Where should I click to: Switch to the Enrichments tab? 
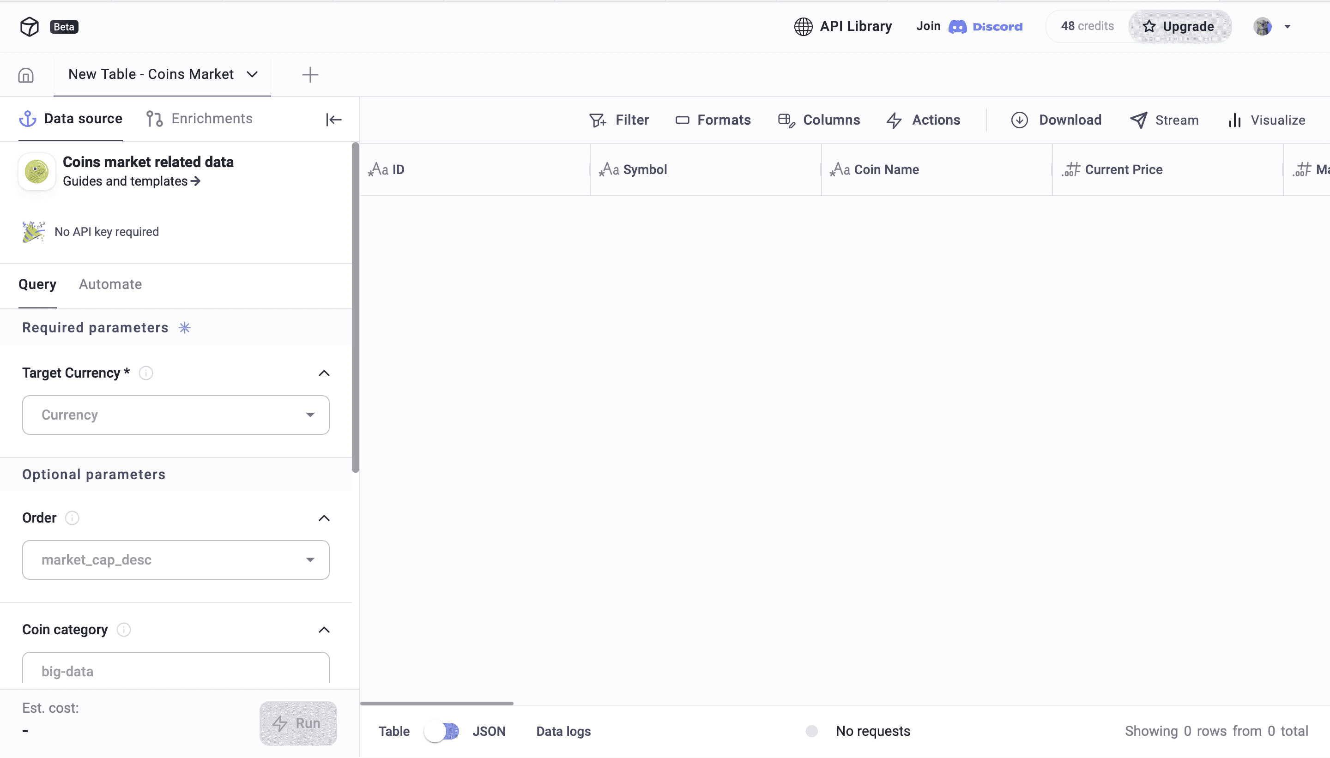(x=199, y=119)
